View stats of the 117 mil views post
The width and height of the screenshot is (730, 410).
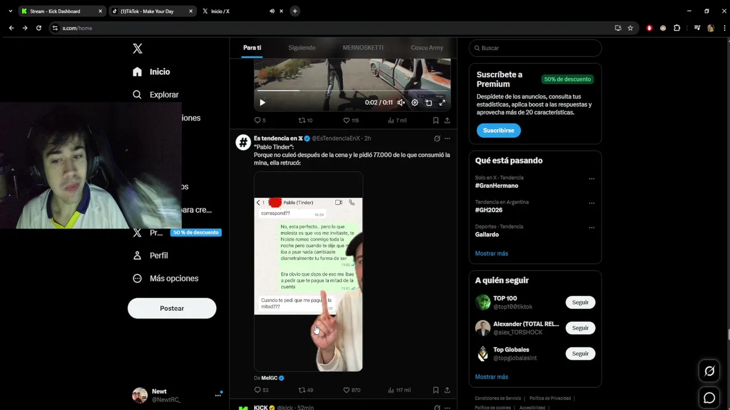399,390
